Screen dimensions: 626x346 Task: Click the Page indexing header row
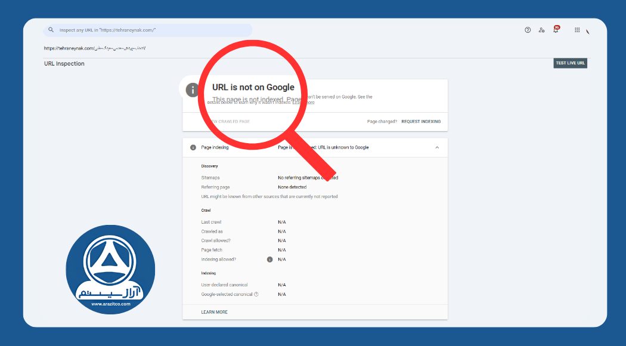[315, 147]
